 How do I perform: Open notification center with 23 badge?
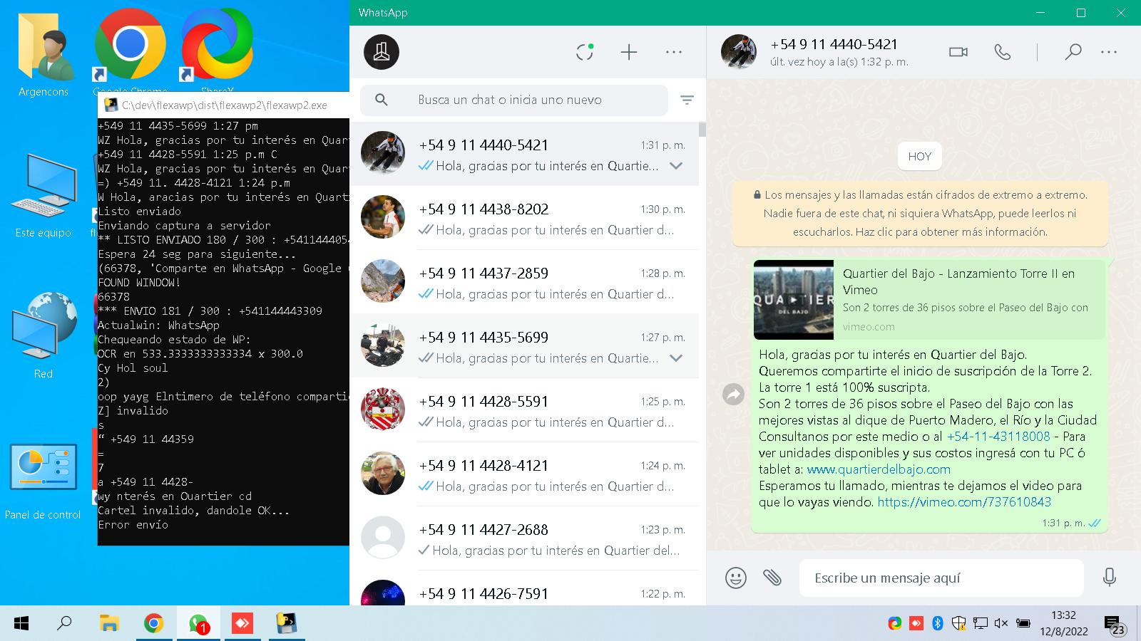click(1115, 625)
